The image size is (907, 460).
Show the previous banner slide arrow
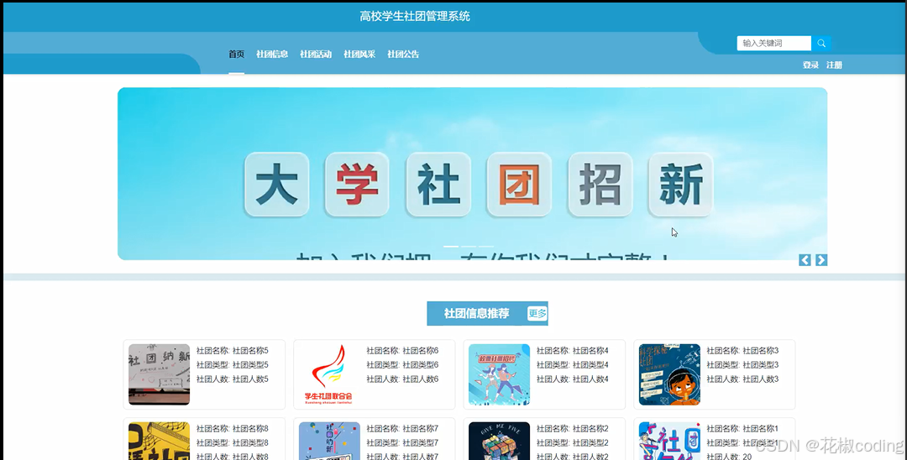click(x=805, y=260)
